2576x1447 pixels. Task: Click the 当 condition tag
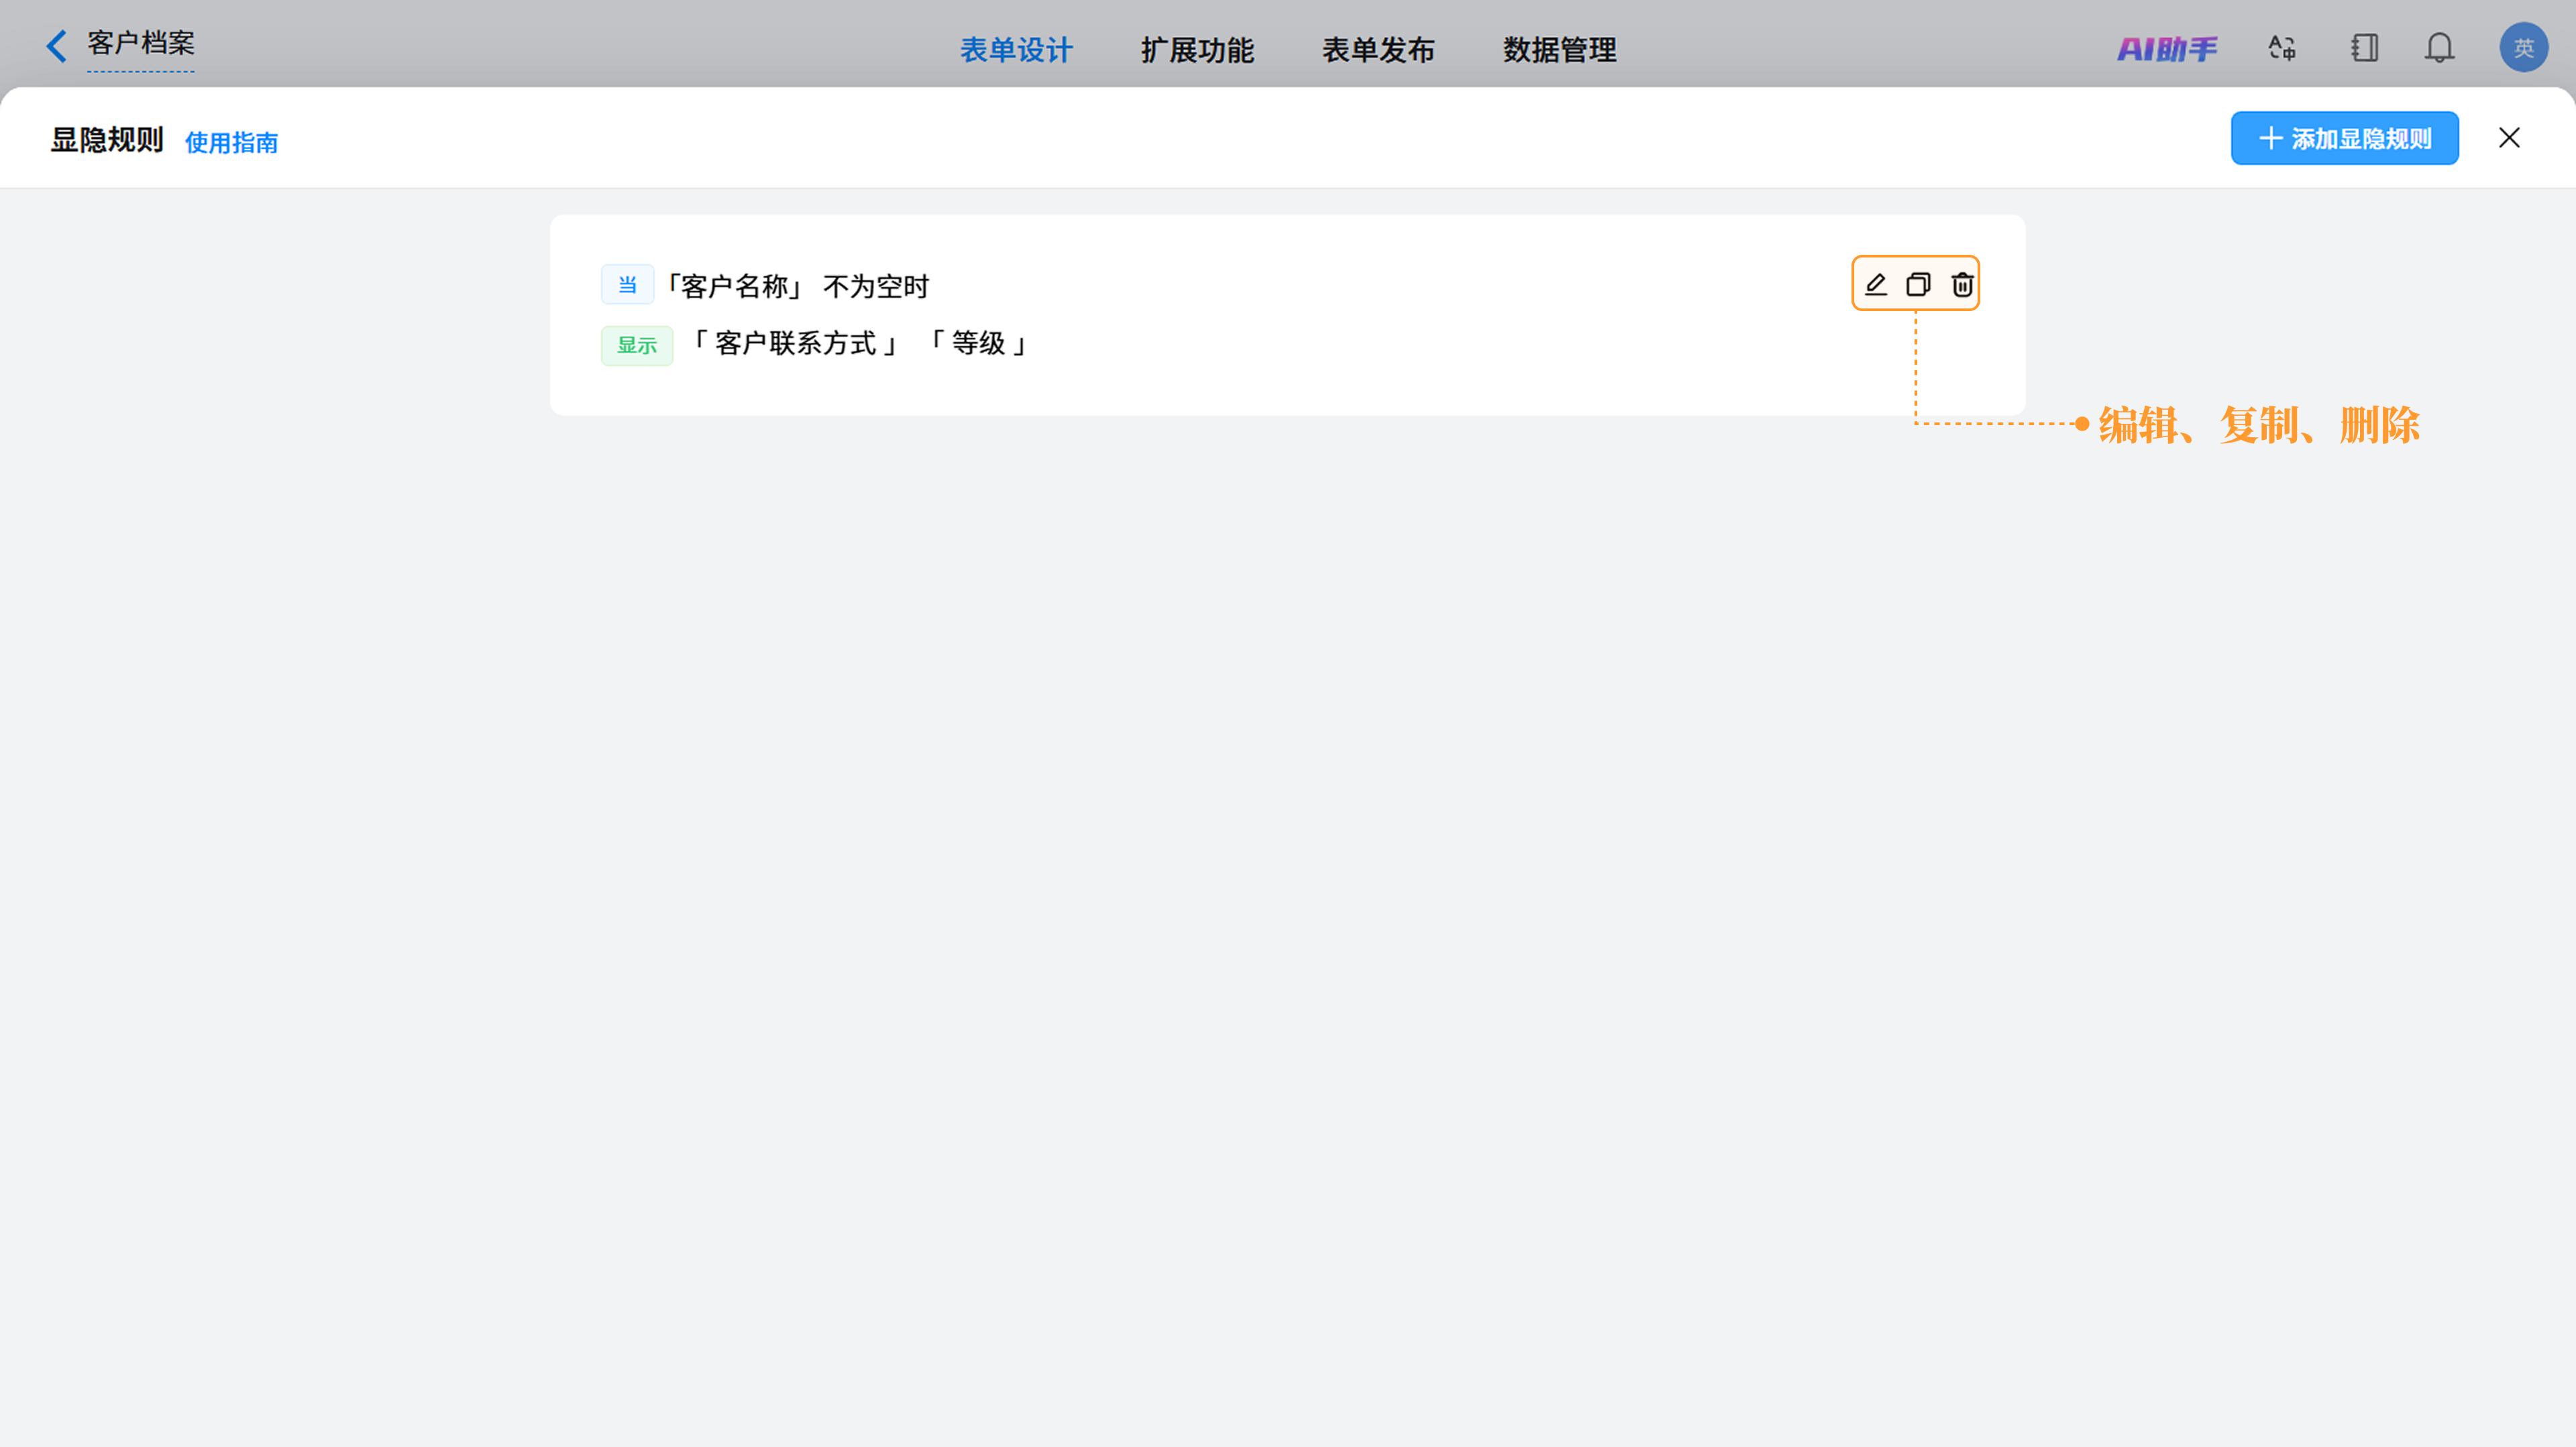point(627,285)
